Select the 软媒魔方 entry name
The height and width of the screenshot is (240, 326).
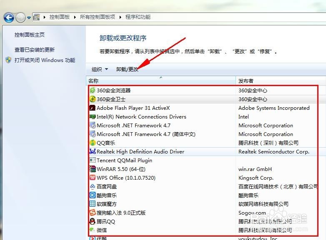pyautogui.click(x=107, y=204)
